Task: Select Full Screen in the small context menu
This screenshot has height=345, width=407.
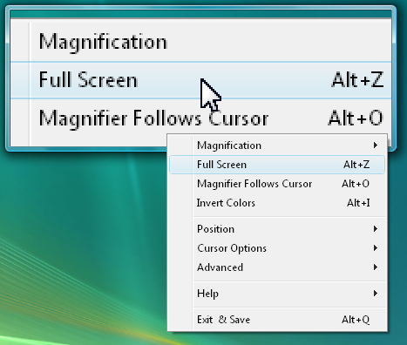Action: (277, 165)
